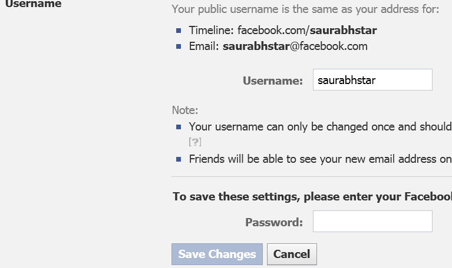
Task: Click the horizontal divider above the save prompt
Action: pyautogui.click(x=311, y=176)
